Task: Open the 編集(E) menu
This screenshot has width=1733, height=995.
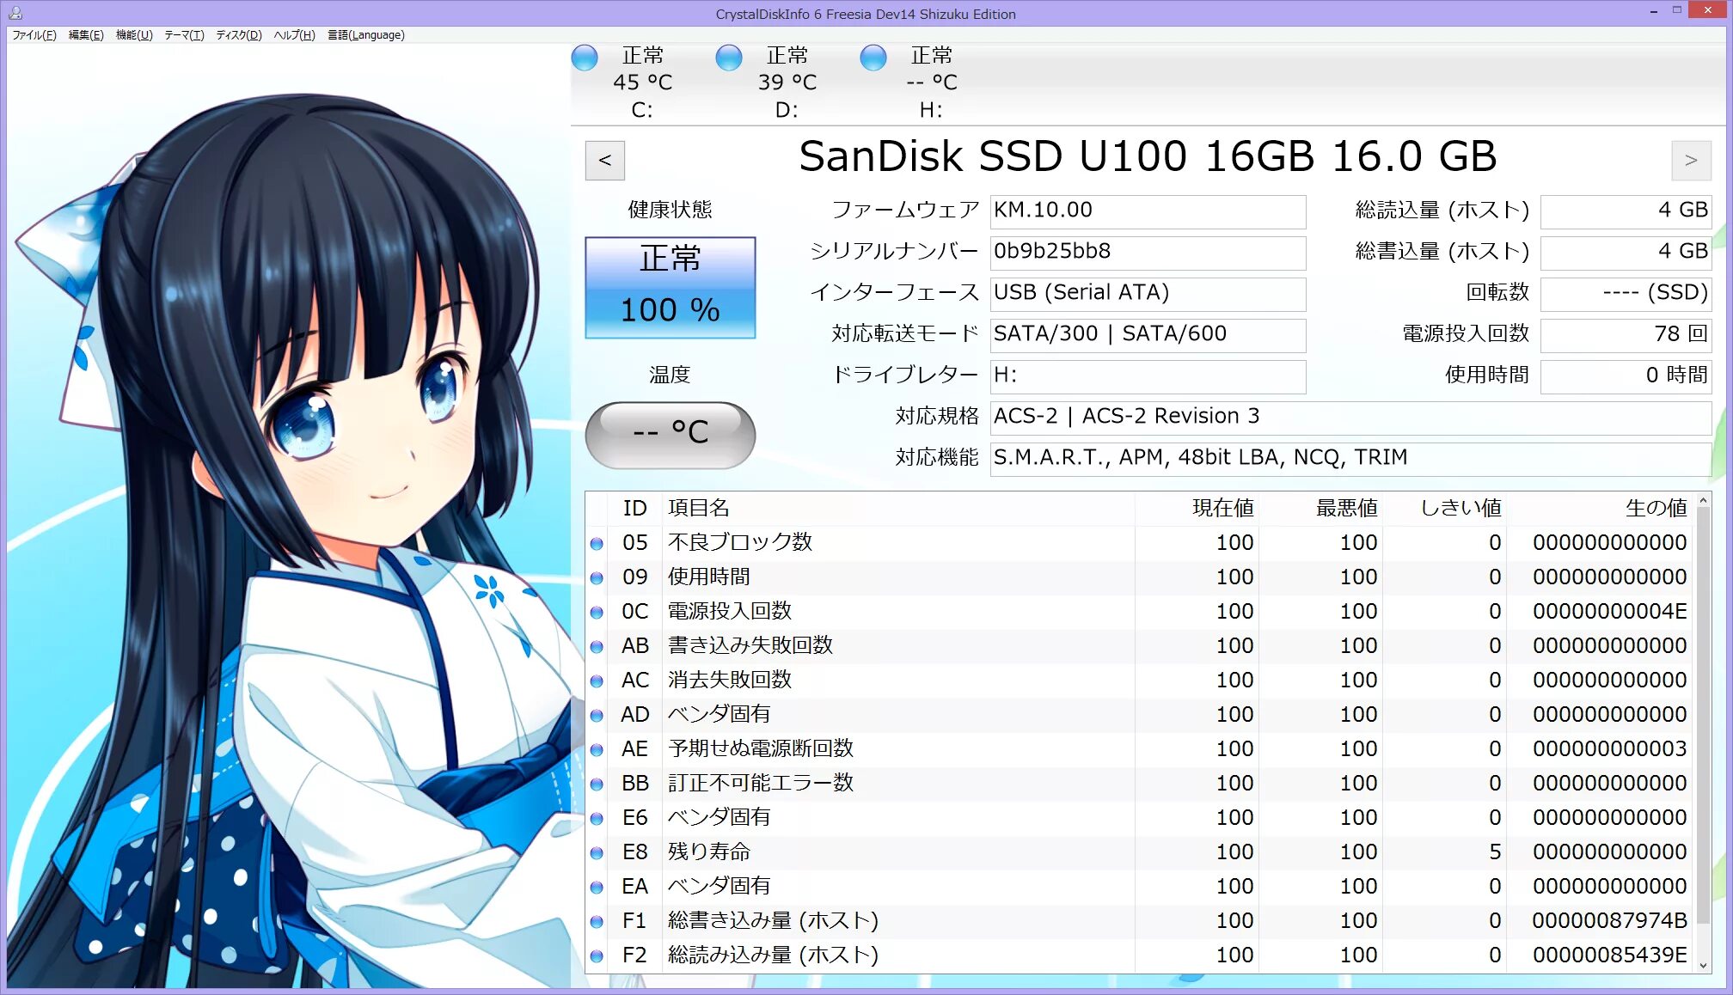Action: 86,35
